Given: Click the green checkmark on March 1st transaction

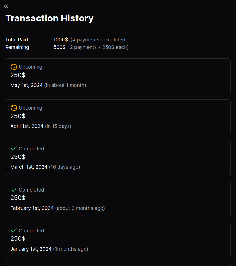Looking at the screenshot, I should (x=14, y=148).
